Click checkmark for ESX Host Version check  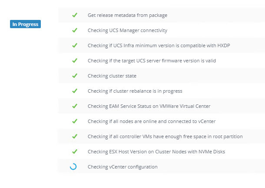74,152
